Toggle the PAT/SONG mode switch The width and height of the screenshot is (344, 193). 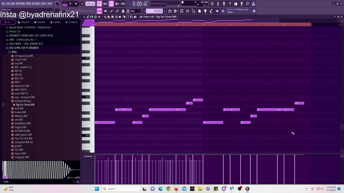65,4
